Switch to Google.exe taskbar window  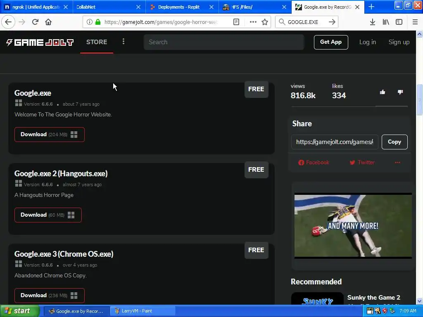point(76,311)
